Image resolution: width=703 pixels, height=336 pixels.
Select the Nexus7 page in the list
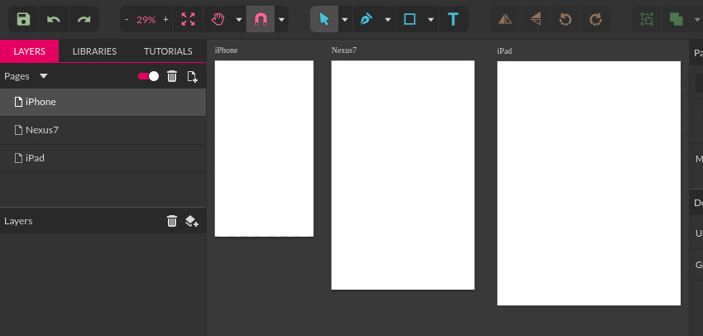103,130
